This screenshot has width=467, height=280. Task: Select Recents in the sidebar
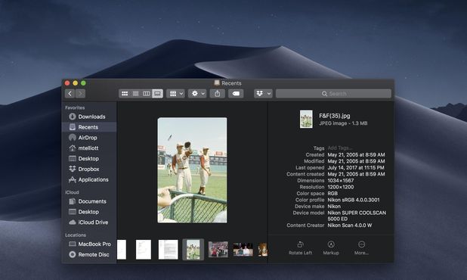(89, 127)
